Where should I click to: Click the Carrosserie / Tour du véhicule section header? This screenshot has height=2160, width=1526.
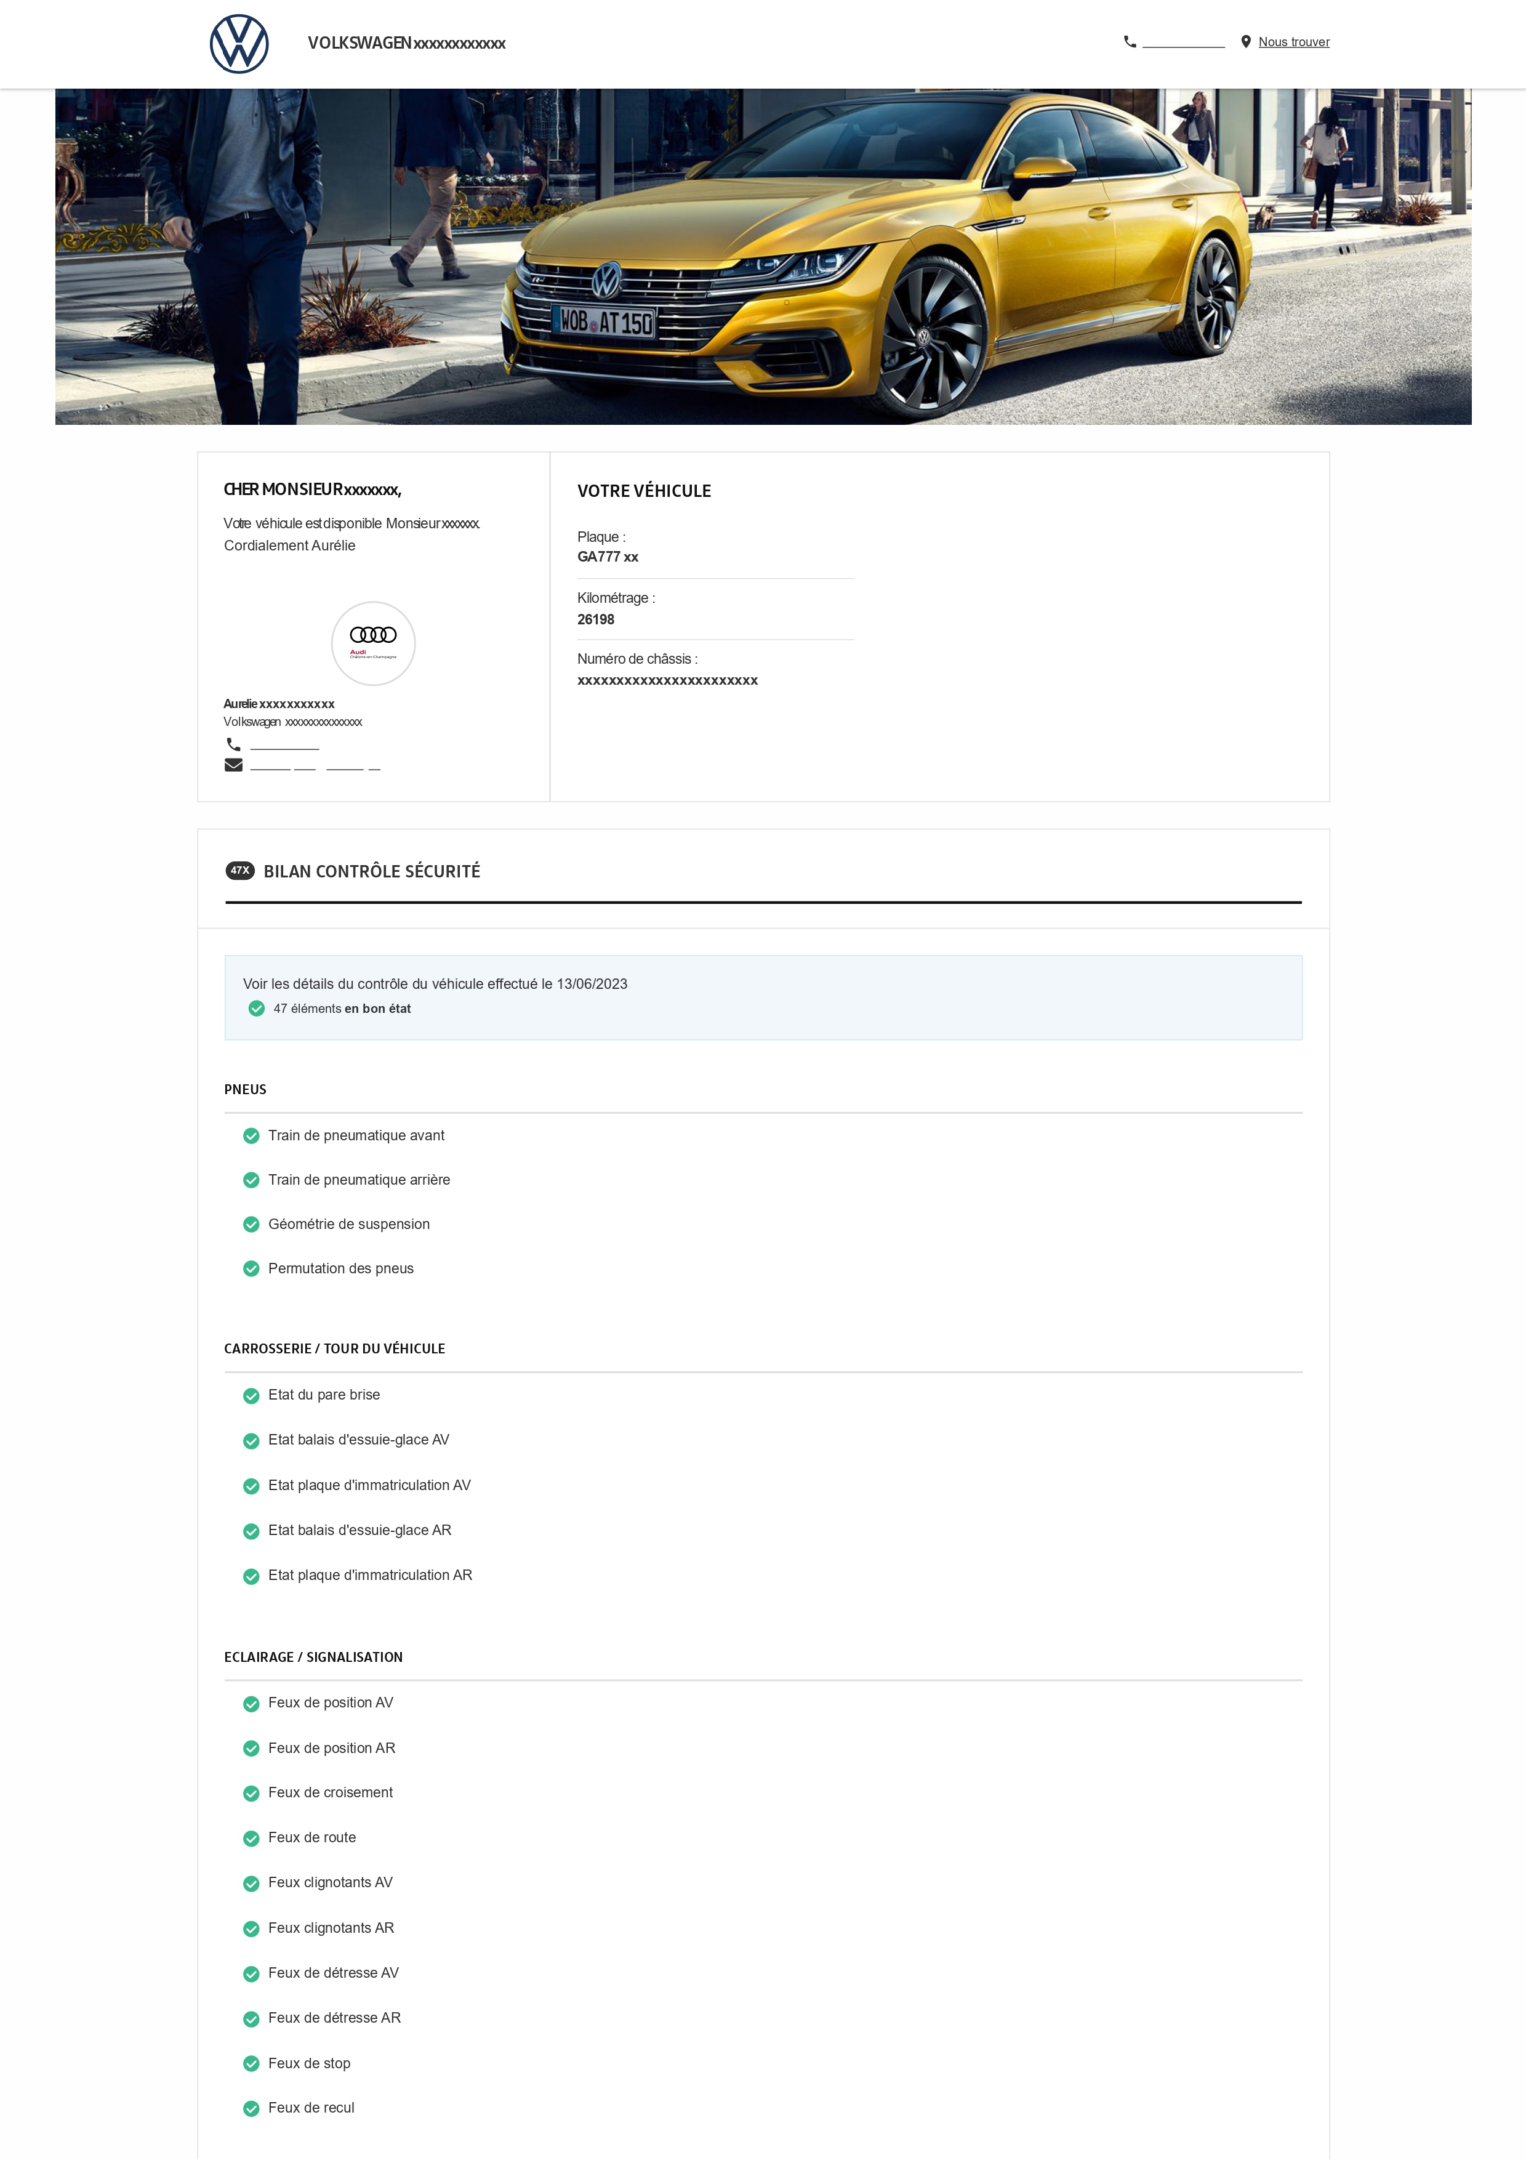(x=334, y=1348)
